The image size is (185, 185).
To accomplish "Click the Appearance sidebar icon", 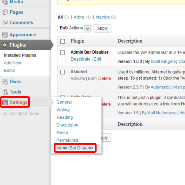I will pyautogui.click(x=5, y=35).
